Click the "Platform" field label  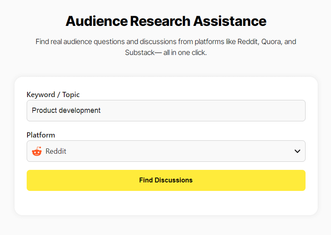(41, 135)
